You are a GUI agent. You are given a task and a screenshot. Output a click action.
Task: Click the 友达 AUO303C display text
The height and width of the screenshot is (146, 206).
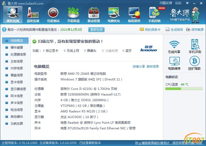coord(79,117)
